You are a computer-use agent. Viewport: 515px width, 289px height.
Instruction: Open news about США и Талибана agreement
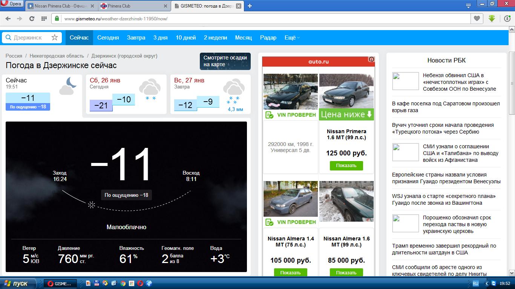coord(461,153)
